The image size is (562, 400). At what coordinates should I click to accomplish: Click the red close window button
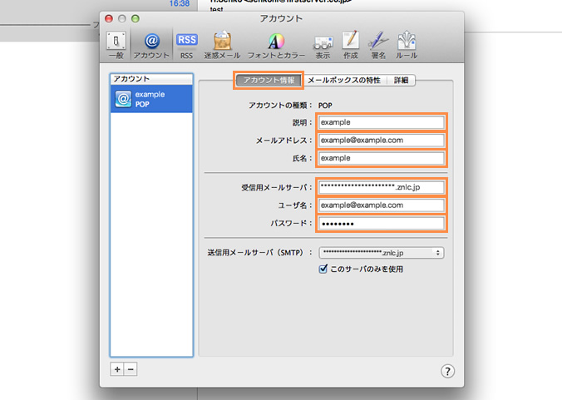(x=109, y=18)
